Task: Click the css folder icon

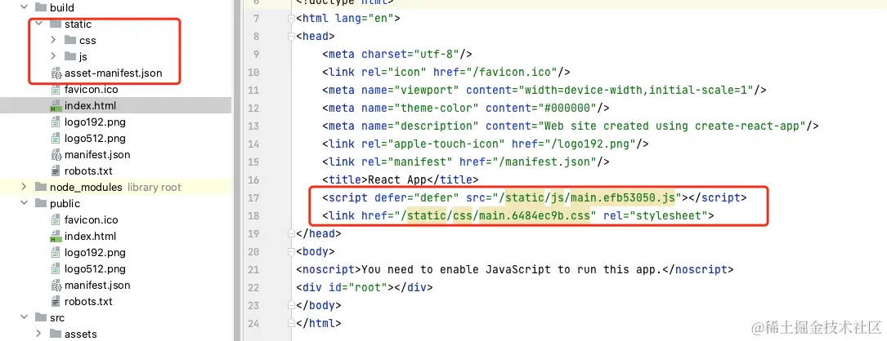Action: point(70,40)
